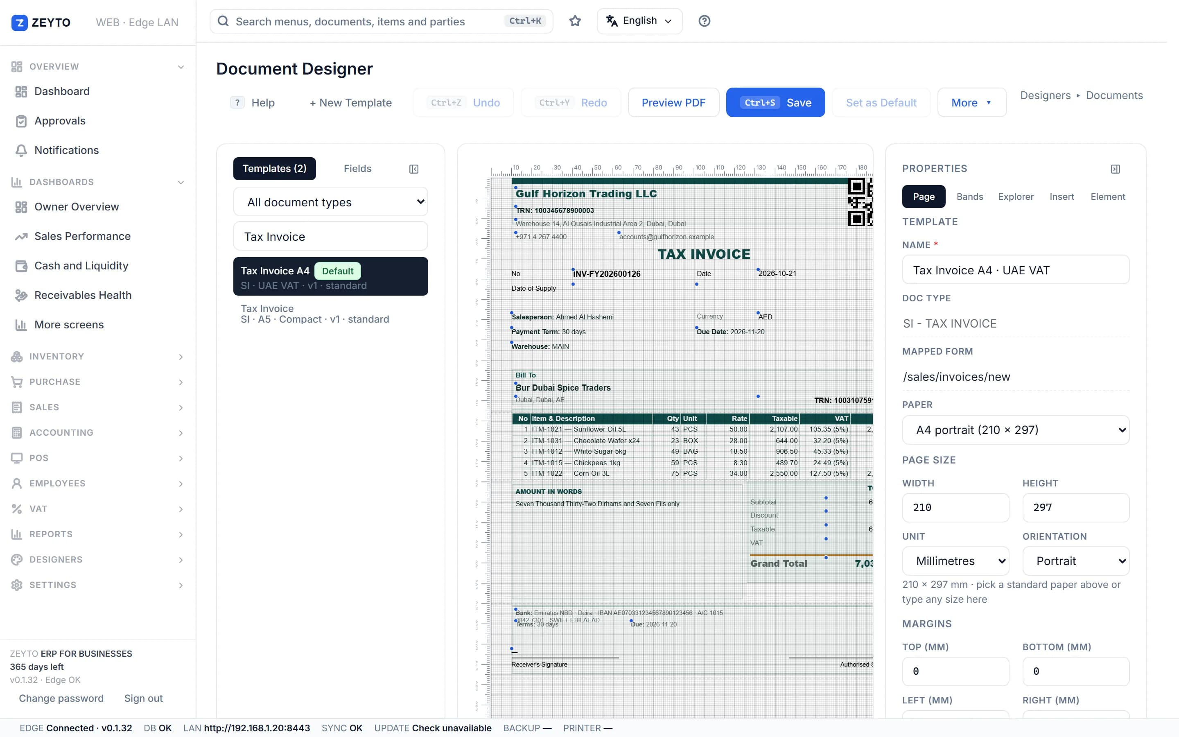Open the All document types dropdown
The height and width of the screenshot is (737, 1179).
click(x=331, y=202)
